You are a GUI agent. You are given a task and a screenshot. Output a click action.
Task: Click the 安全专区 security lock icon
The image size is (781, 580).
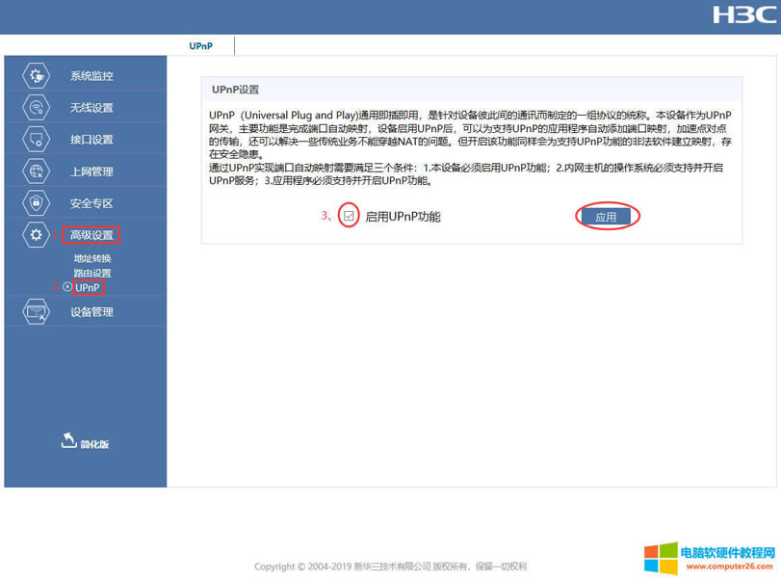coord(37,202)
